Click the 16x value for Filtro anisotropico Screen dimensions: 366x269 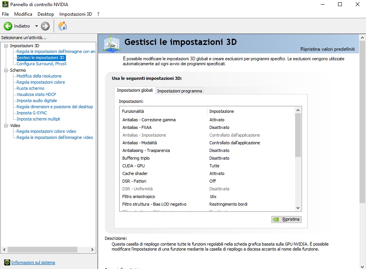(x=213, y=196)
